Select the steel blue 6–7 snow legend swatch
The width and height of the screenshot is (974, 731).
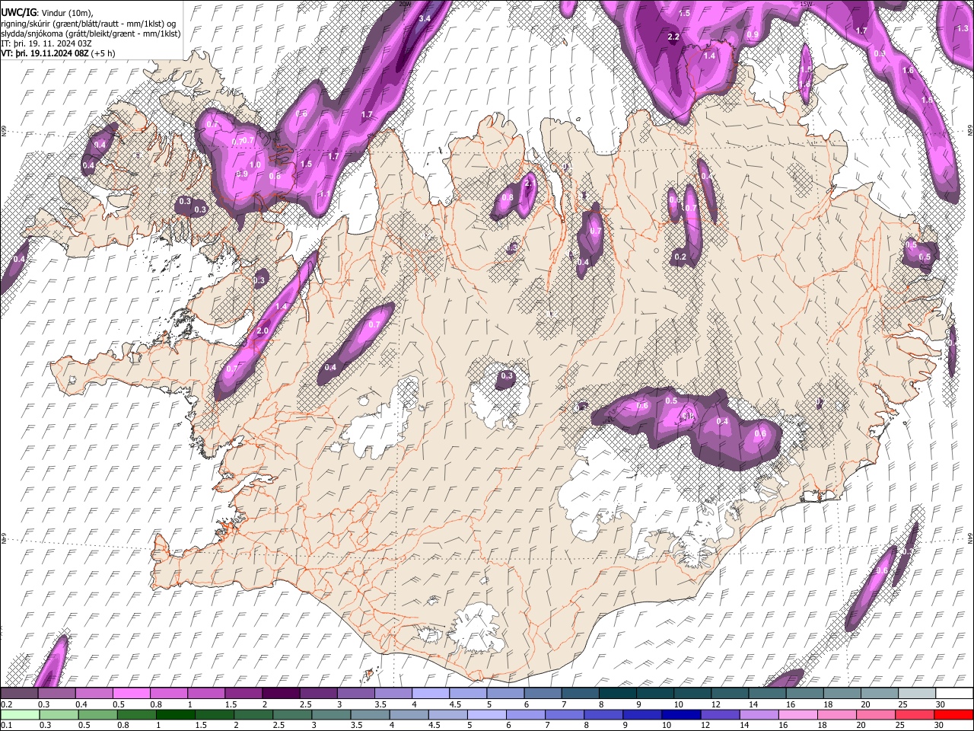(x=544, y=693)
